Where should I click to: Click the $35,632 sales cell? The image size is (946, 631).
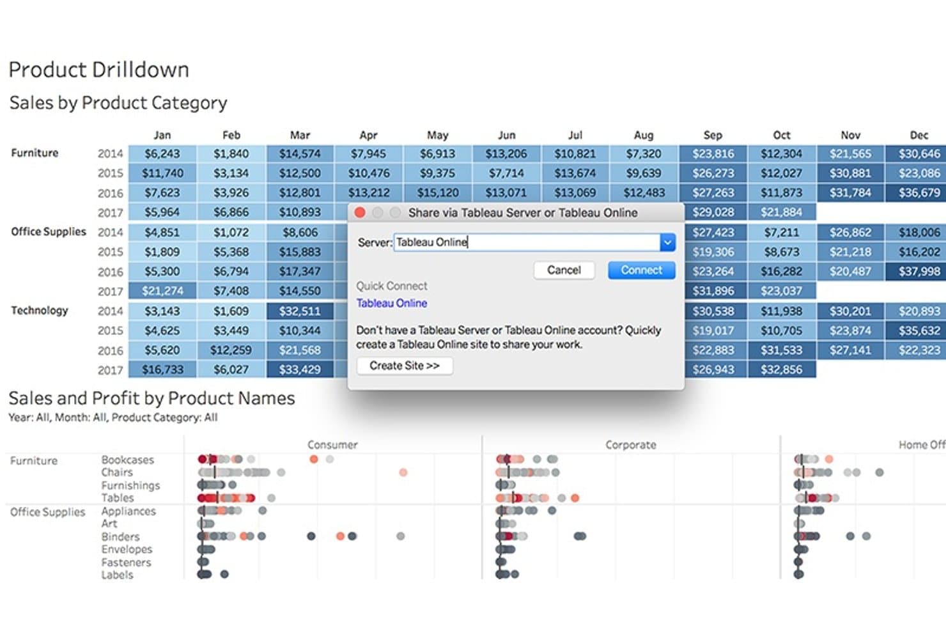[919, 331]
